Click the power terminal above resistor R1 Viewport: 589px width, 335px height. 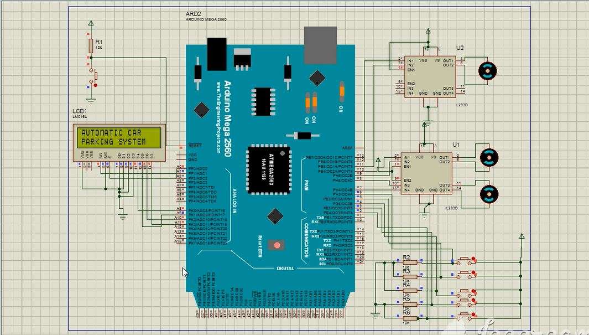coord(91,23)
